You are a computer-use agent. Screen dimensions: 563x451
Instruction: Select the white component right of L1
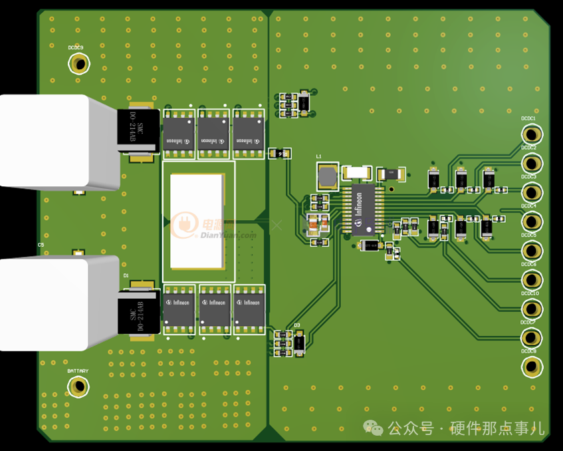point(357,172)
